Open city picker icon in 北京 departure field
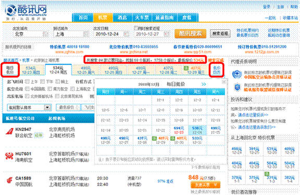The image size is (300, 195). [45, 34]
